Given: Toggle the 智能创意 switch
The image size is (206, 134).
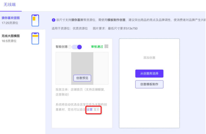Looking at the screenshot, I should click(77, 47).
